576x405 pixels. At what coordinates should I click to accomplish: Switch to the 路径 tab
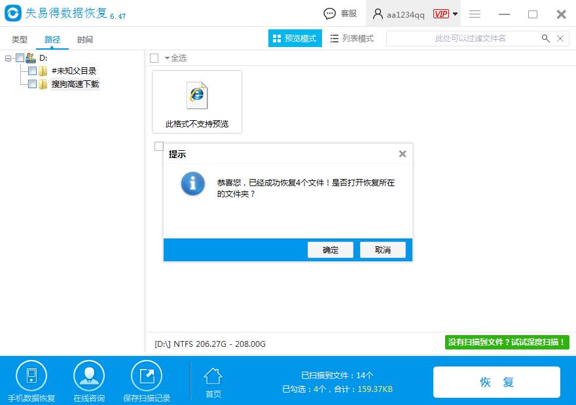click(x=52, y=39)
